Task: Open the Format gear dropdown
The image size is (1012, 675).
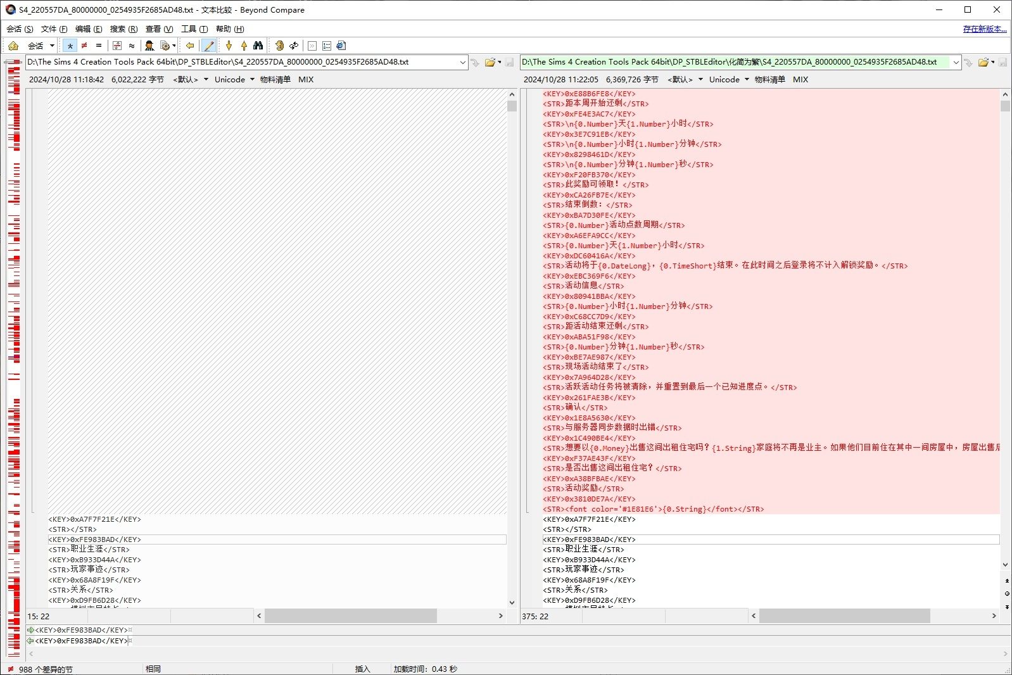Action: [167, 46]
